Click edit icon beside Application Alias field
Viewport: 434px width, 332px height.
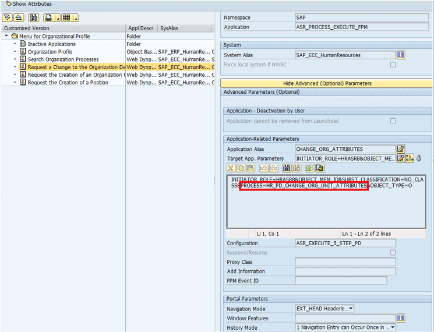401,149
